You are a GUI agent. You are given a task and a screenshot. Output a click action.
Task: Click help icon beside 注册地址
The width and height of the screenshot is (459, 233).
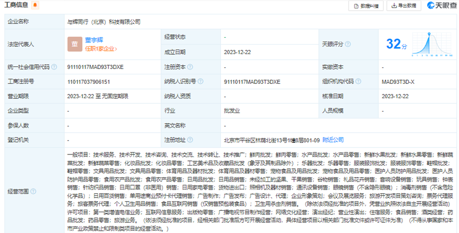(190, 140)
